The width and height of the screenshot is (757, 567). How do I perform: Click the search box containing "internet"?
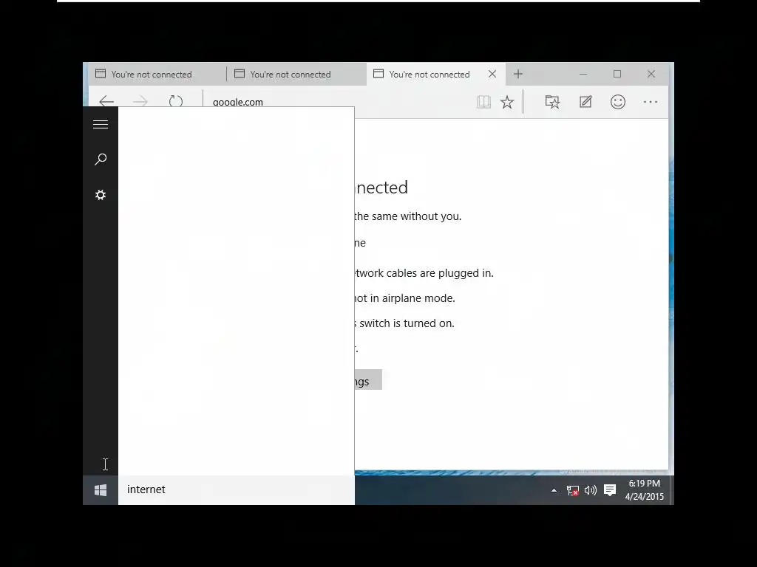236,490
